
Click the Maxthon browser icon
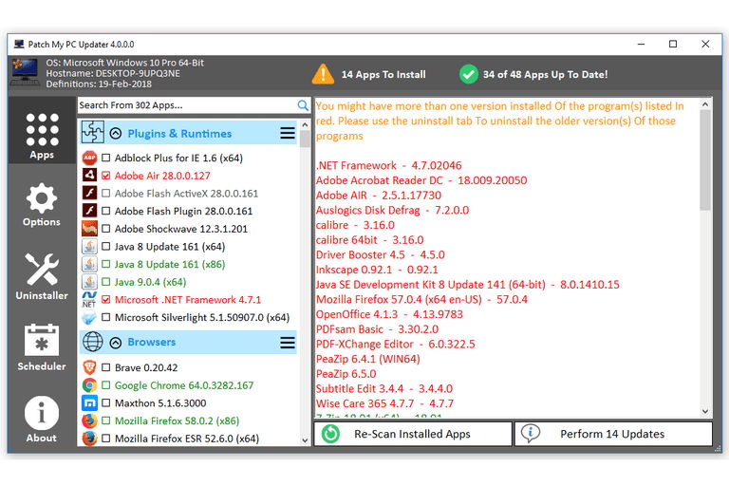[x=89, y=402]
